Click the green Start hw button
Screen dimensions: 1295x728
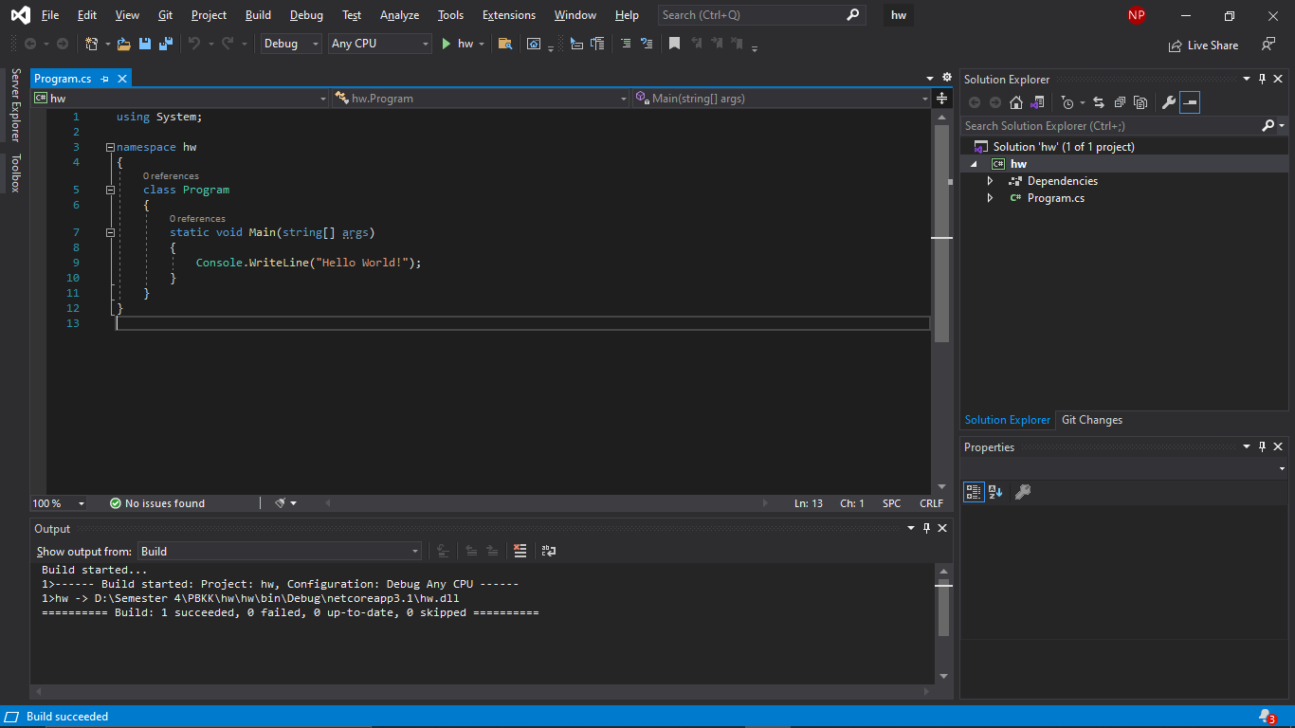457,44
